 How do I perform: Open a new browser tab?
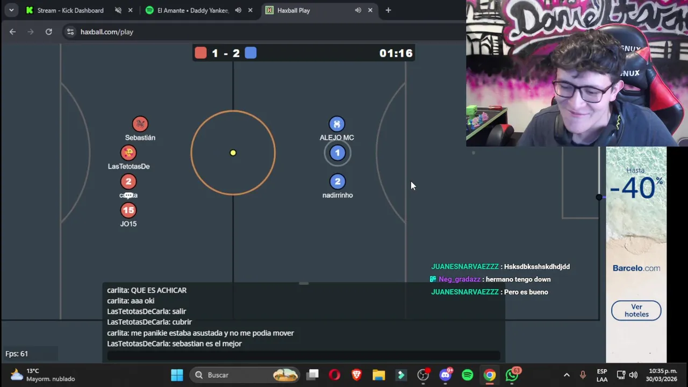388,10
